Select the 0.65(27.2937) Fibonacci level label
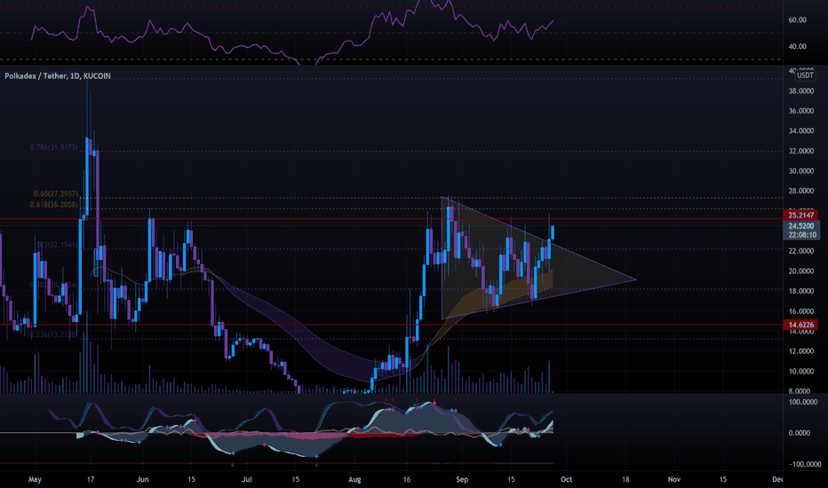The width and height of the screenshot is (828, 488). coord(55,194)
